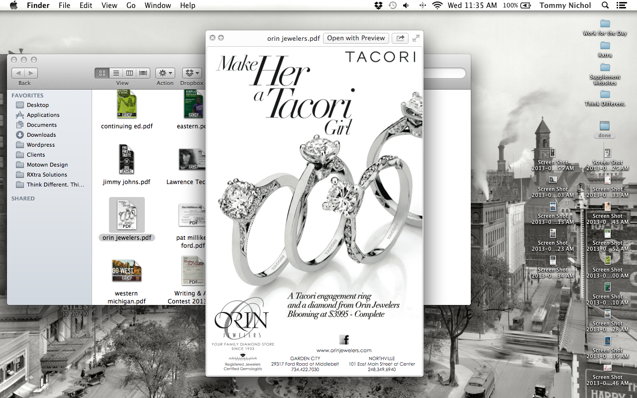
Task: Click the Tommy Nichol user menu
Action: click(x=565, y=5)
